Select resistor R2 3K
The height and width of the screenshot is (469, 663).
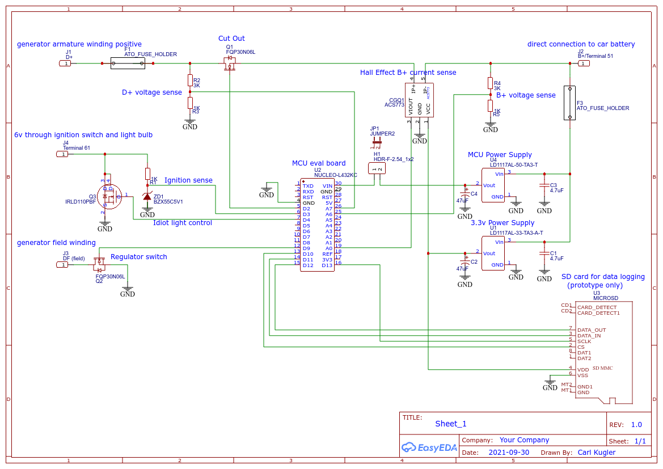(190, 81)
